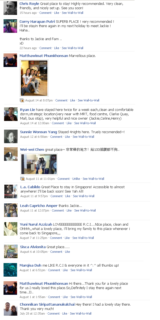Viewport: 160px width, 320px height.
Task: Like Chonnikan Siripattananukulchai's post
Action: coord(65,314)
